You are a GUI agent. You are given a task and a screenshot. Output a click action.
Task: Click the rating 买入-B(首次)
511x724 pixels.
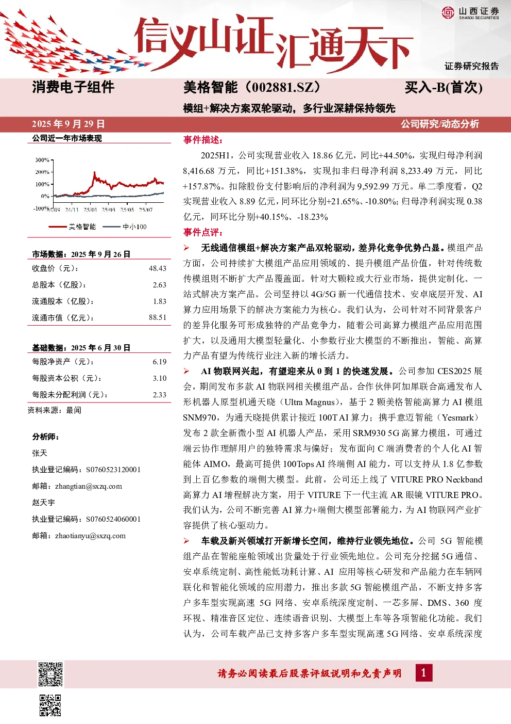tap(444, 87)
